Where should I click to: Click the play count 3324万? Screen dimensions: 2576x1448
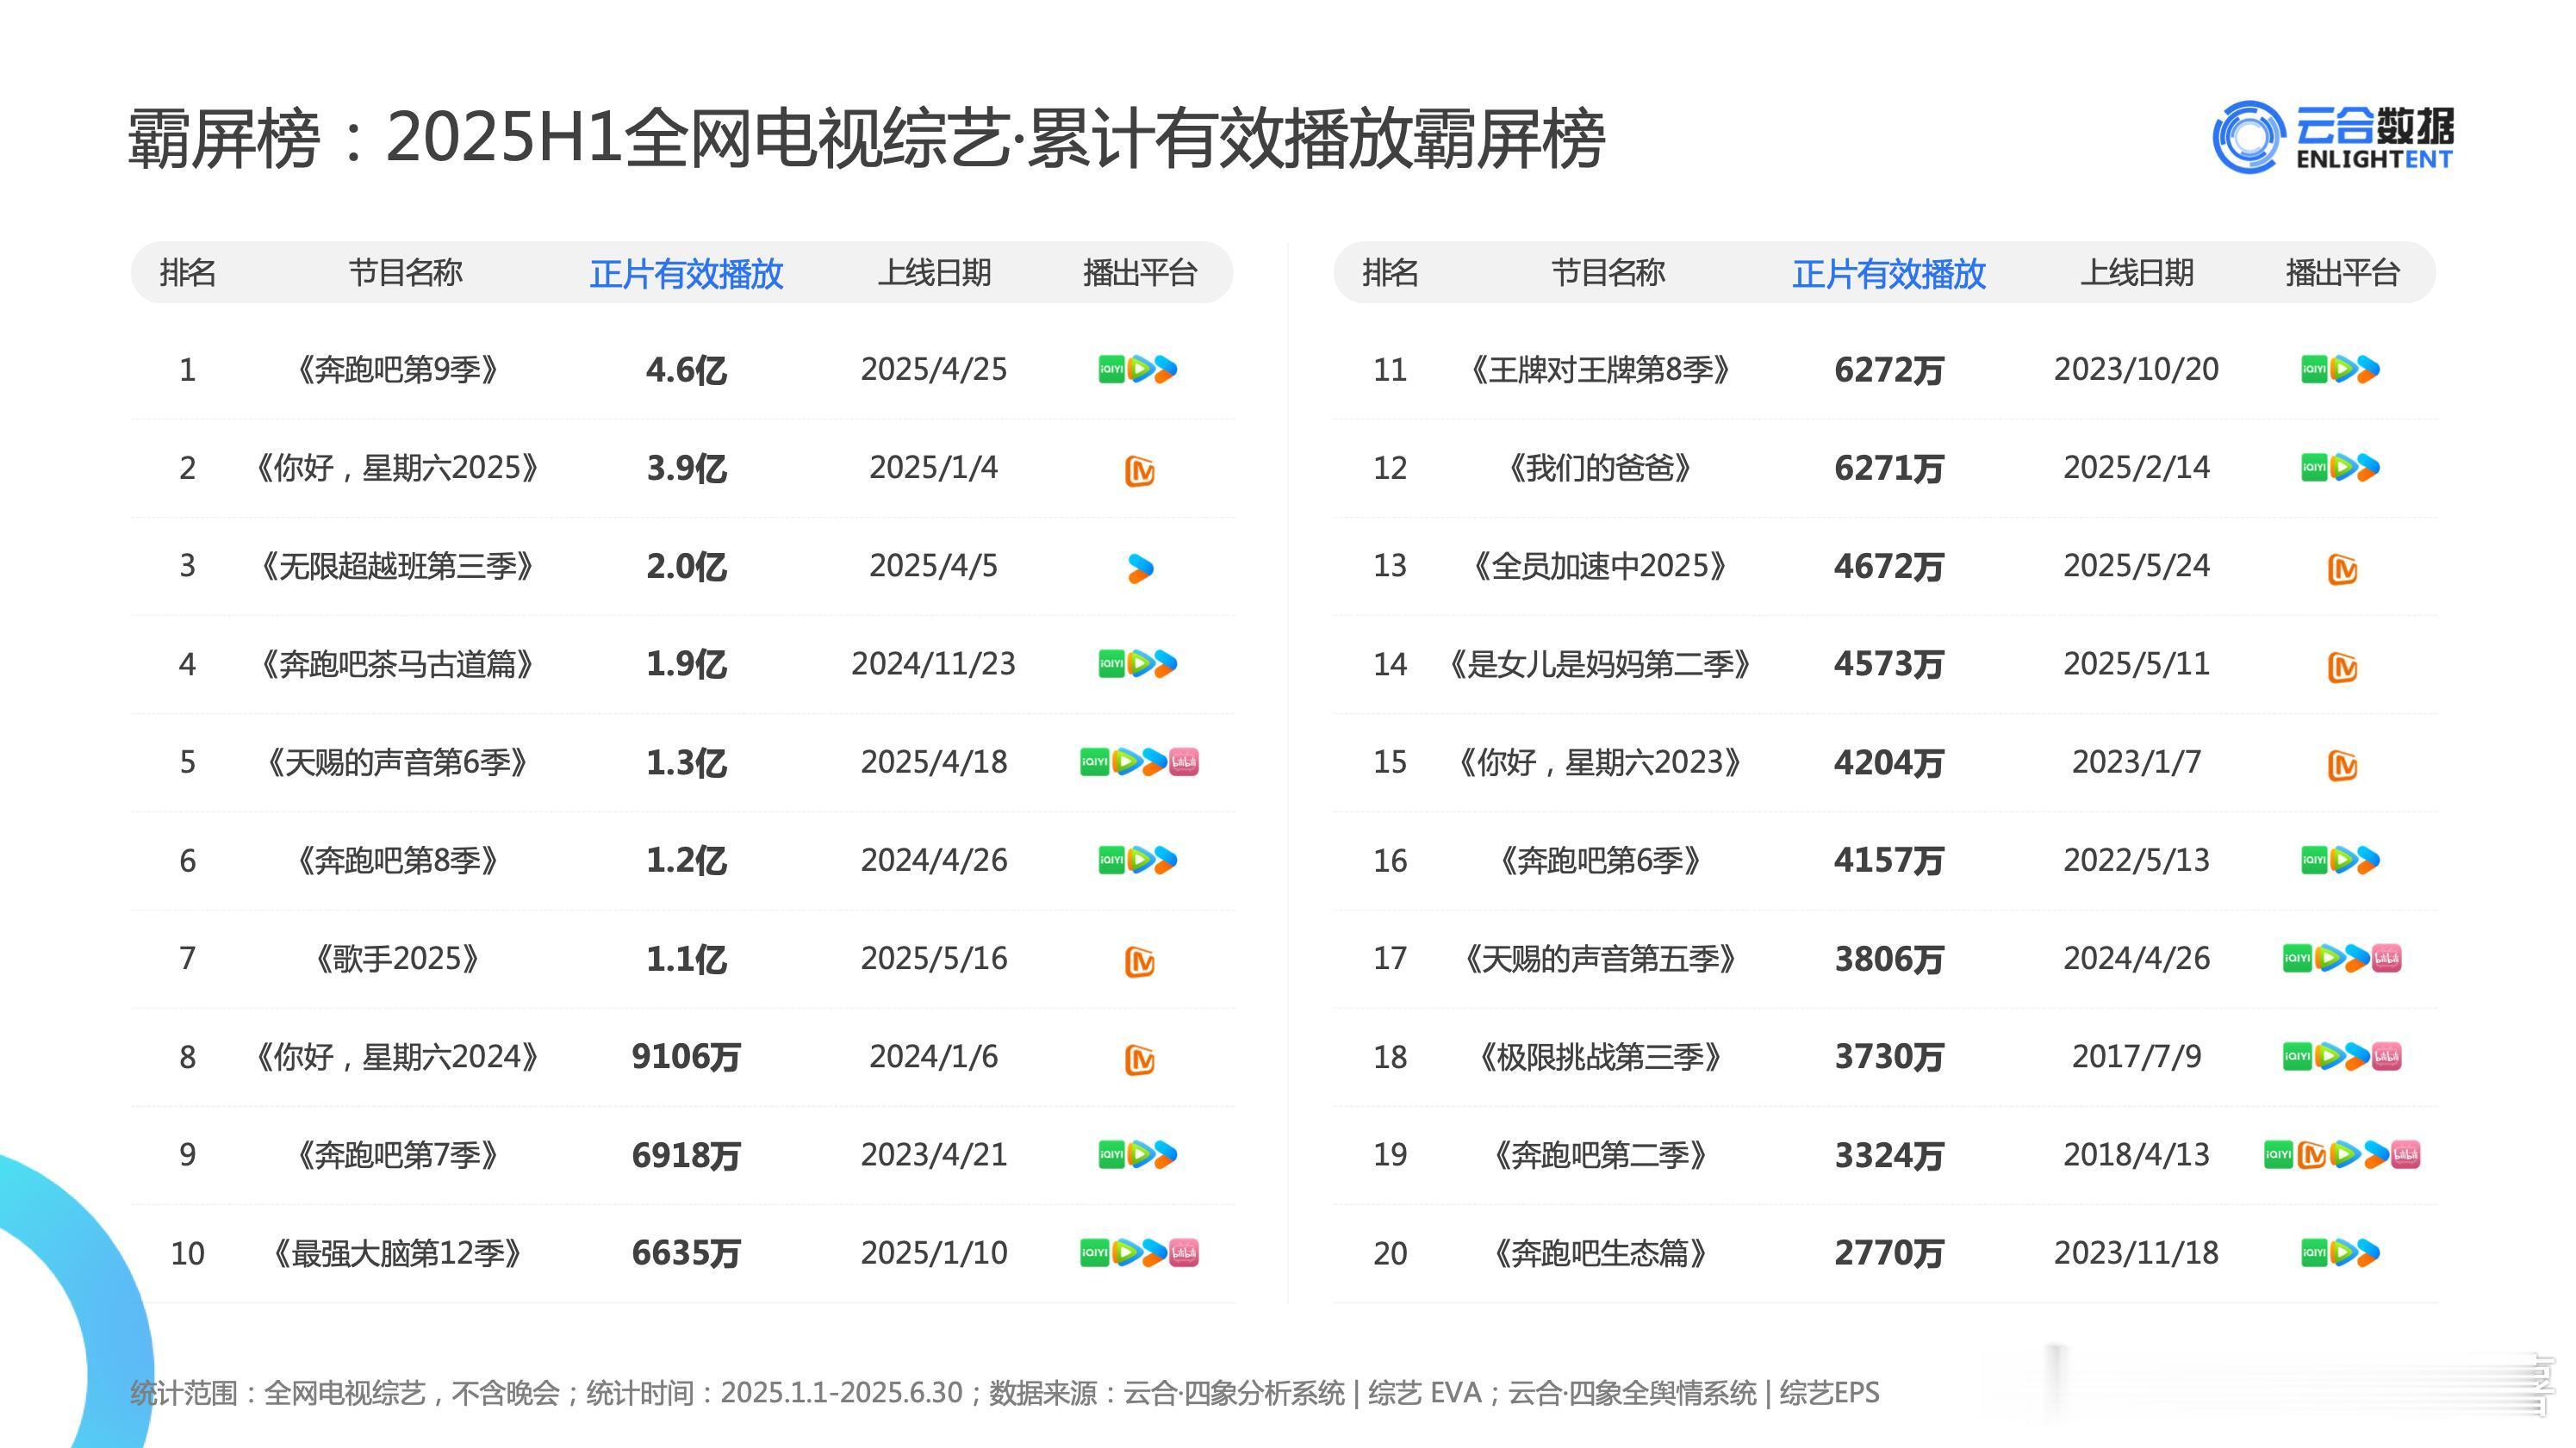pyautogui.click(x=1889, y=1155)
